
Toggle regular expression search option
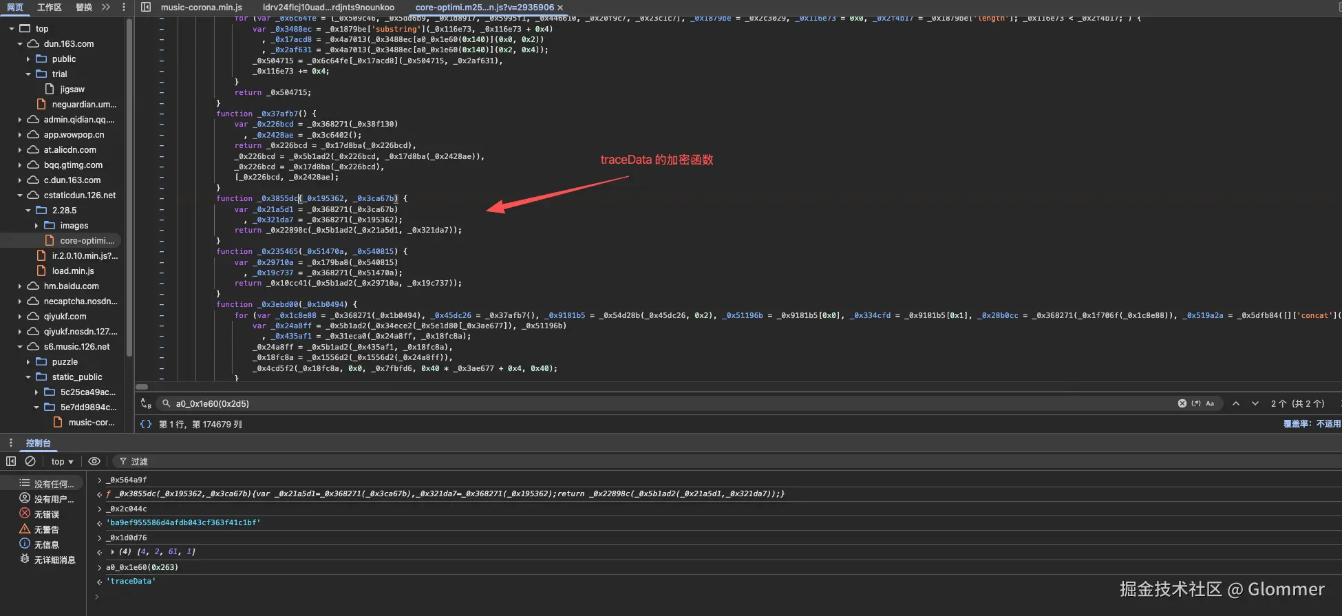click(1196, 403)
